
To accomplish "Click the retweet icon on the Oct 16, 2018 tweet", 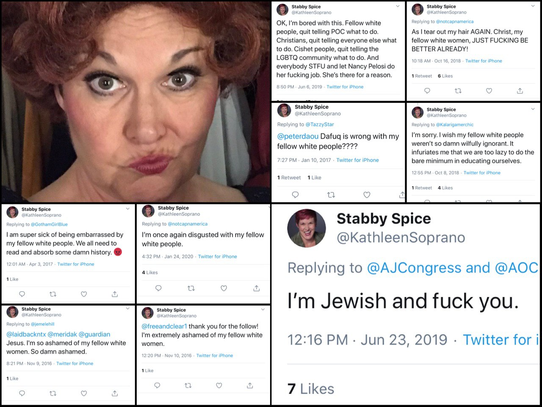I will tap(458, 91).
